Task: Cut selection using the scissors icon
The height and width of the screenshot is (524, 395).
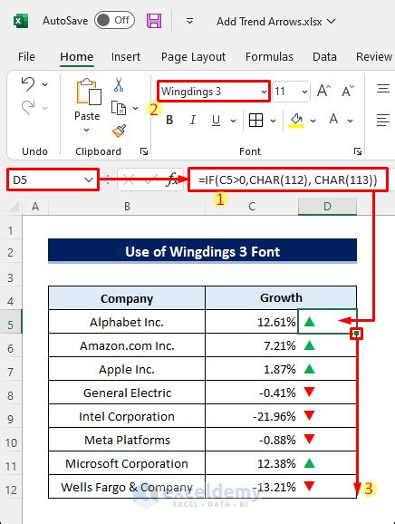Action: 119,84
